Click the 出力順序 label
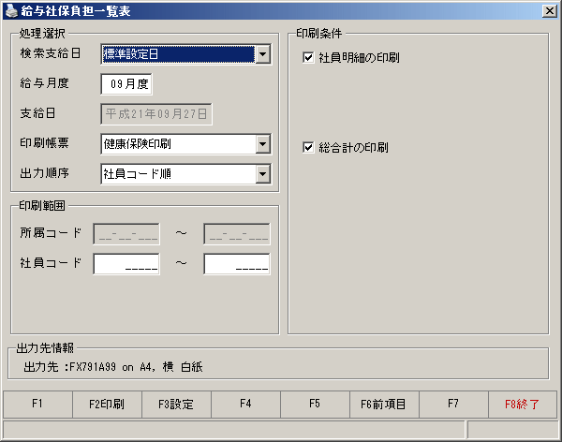The height and width of the screenshot is (442, 562). [44, 173]
